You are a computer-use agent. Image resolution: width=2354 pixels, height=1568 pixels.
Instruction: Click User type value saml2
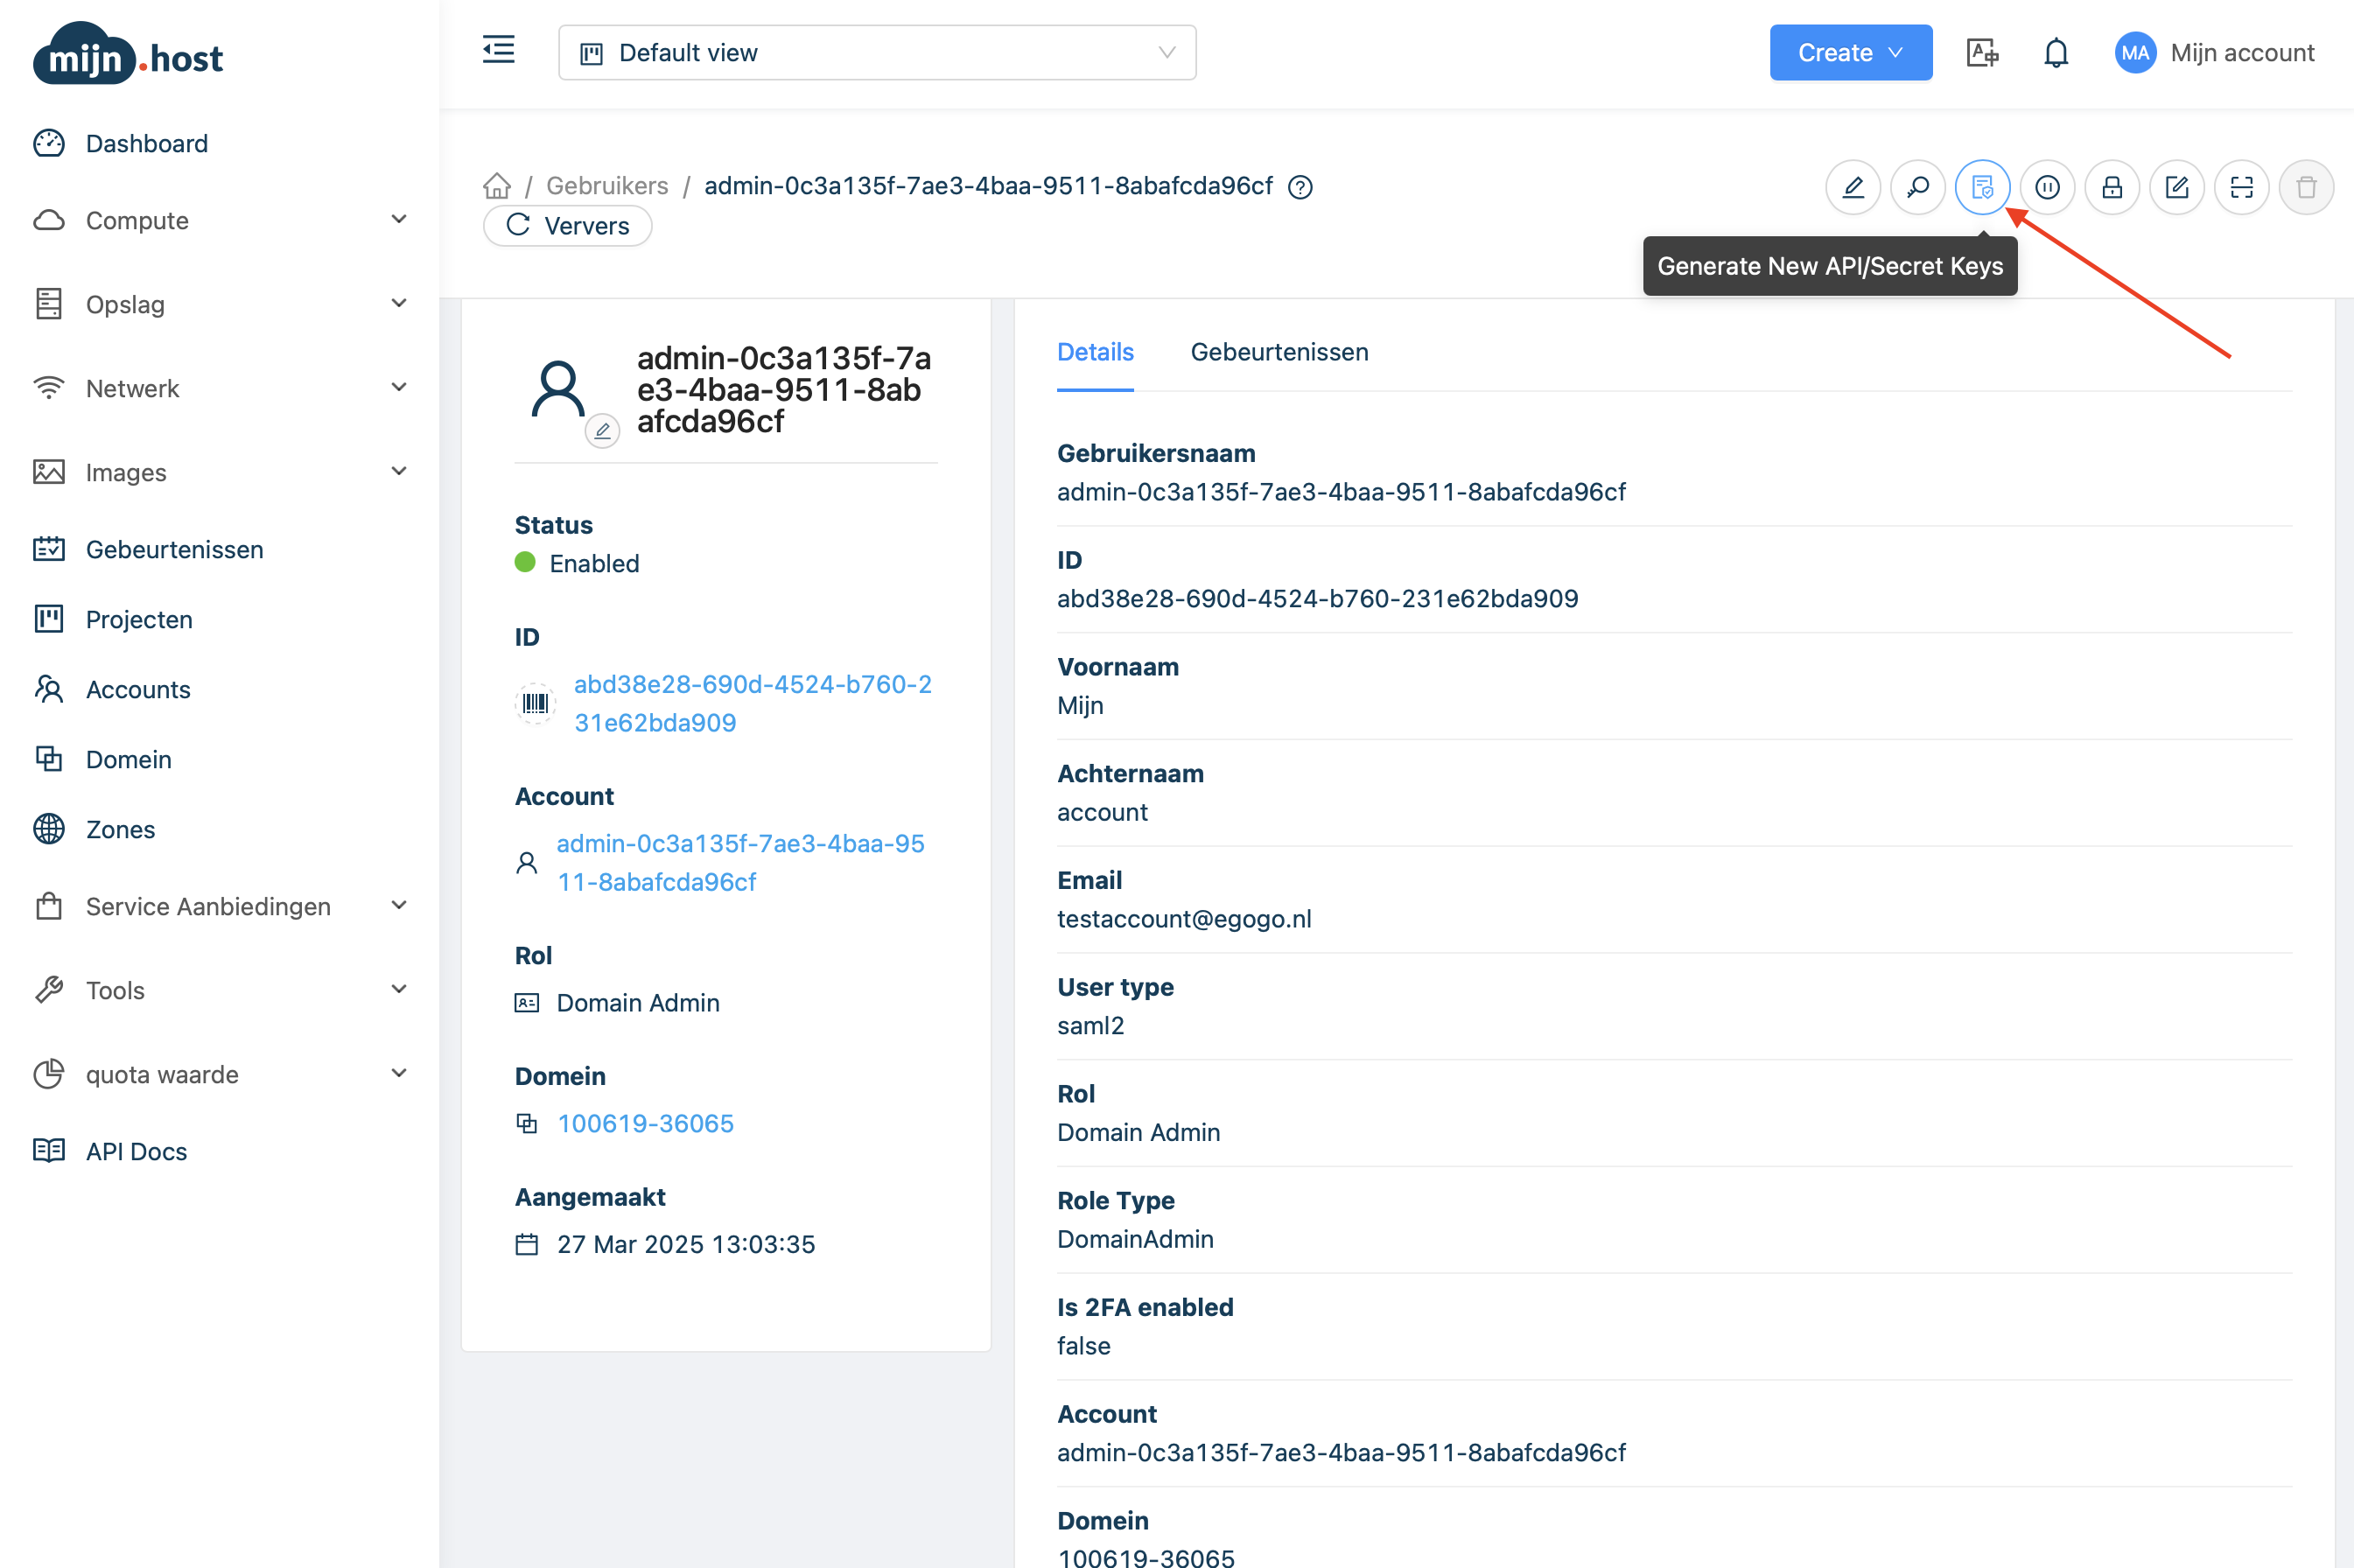[1090, 1025]
